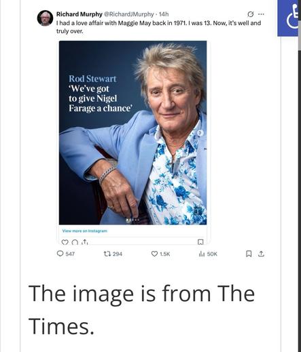301x352 pixels.
Task: Like the embedded Instagram post heart
Action: (x=65, y=242)
